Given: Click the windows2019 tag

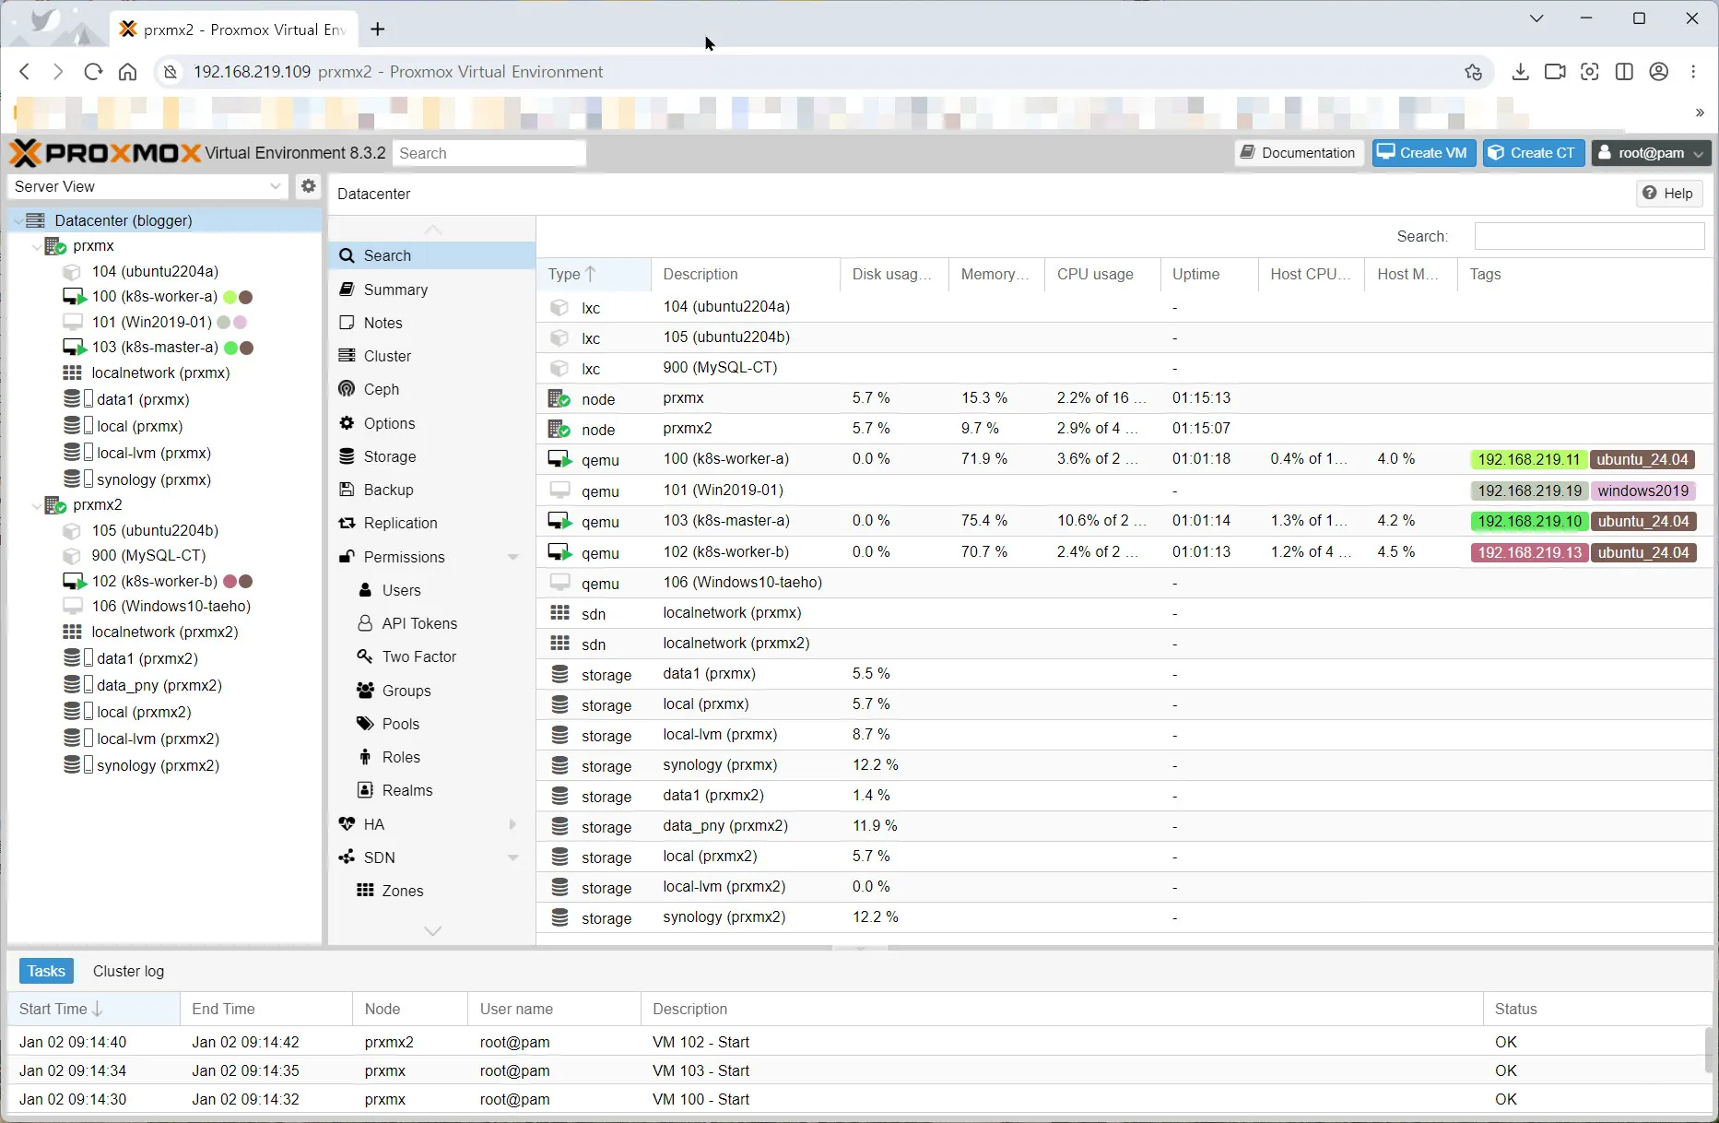Looking at the screenshot, I should coord(1643,491).
